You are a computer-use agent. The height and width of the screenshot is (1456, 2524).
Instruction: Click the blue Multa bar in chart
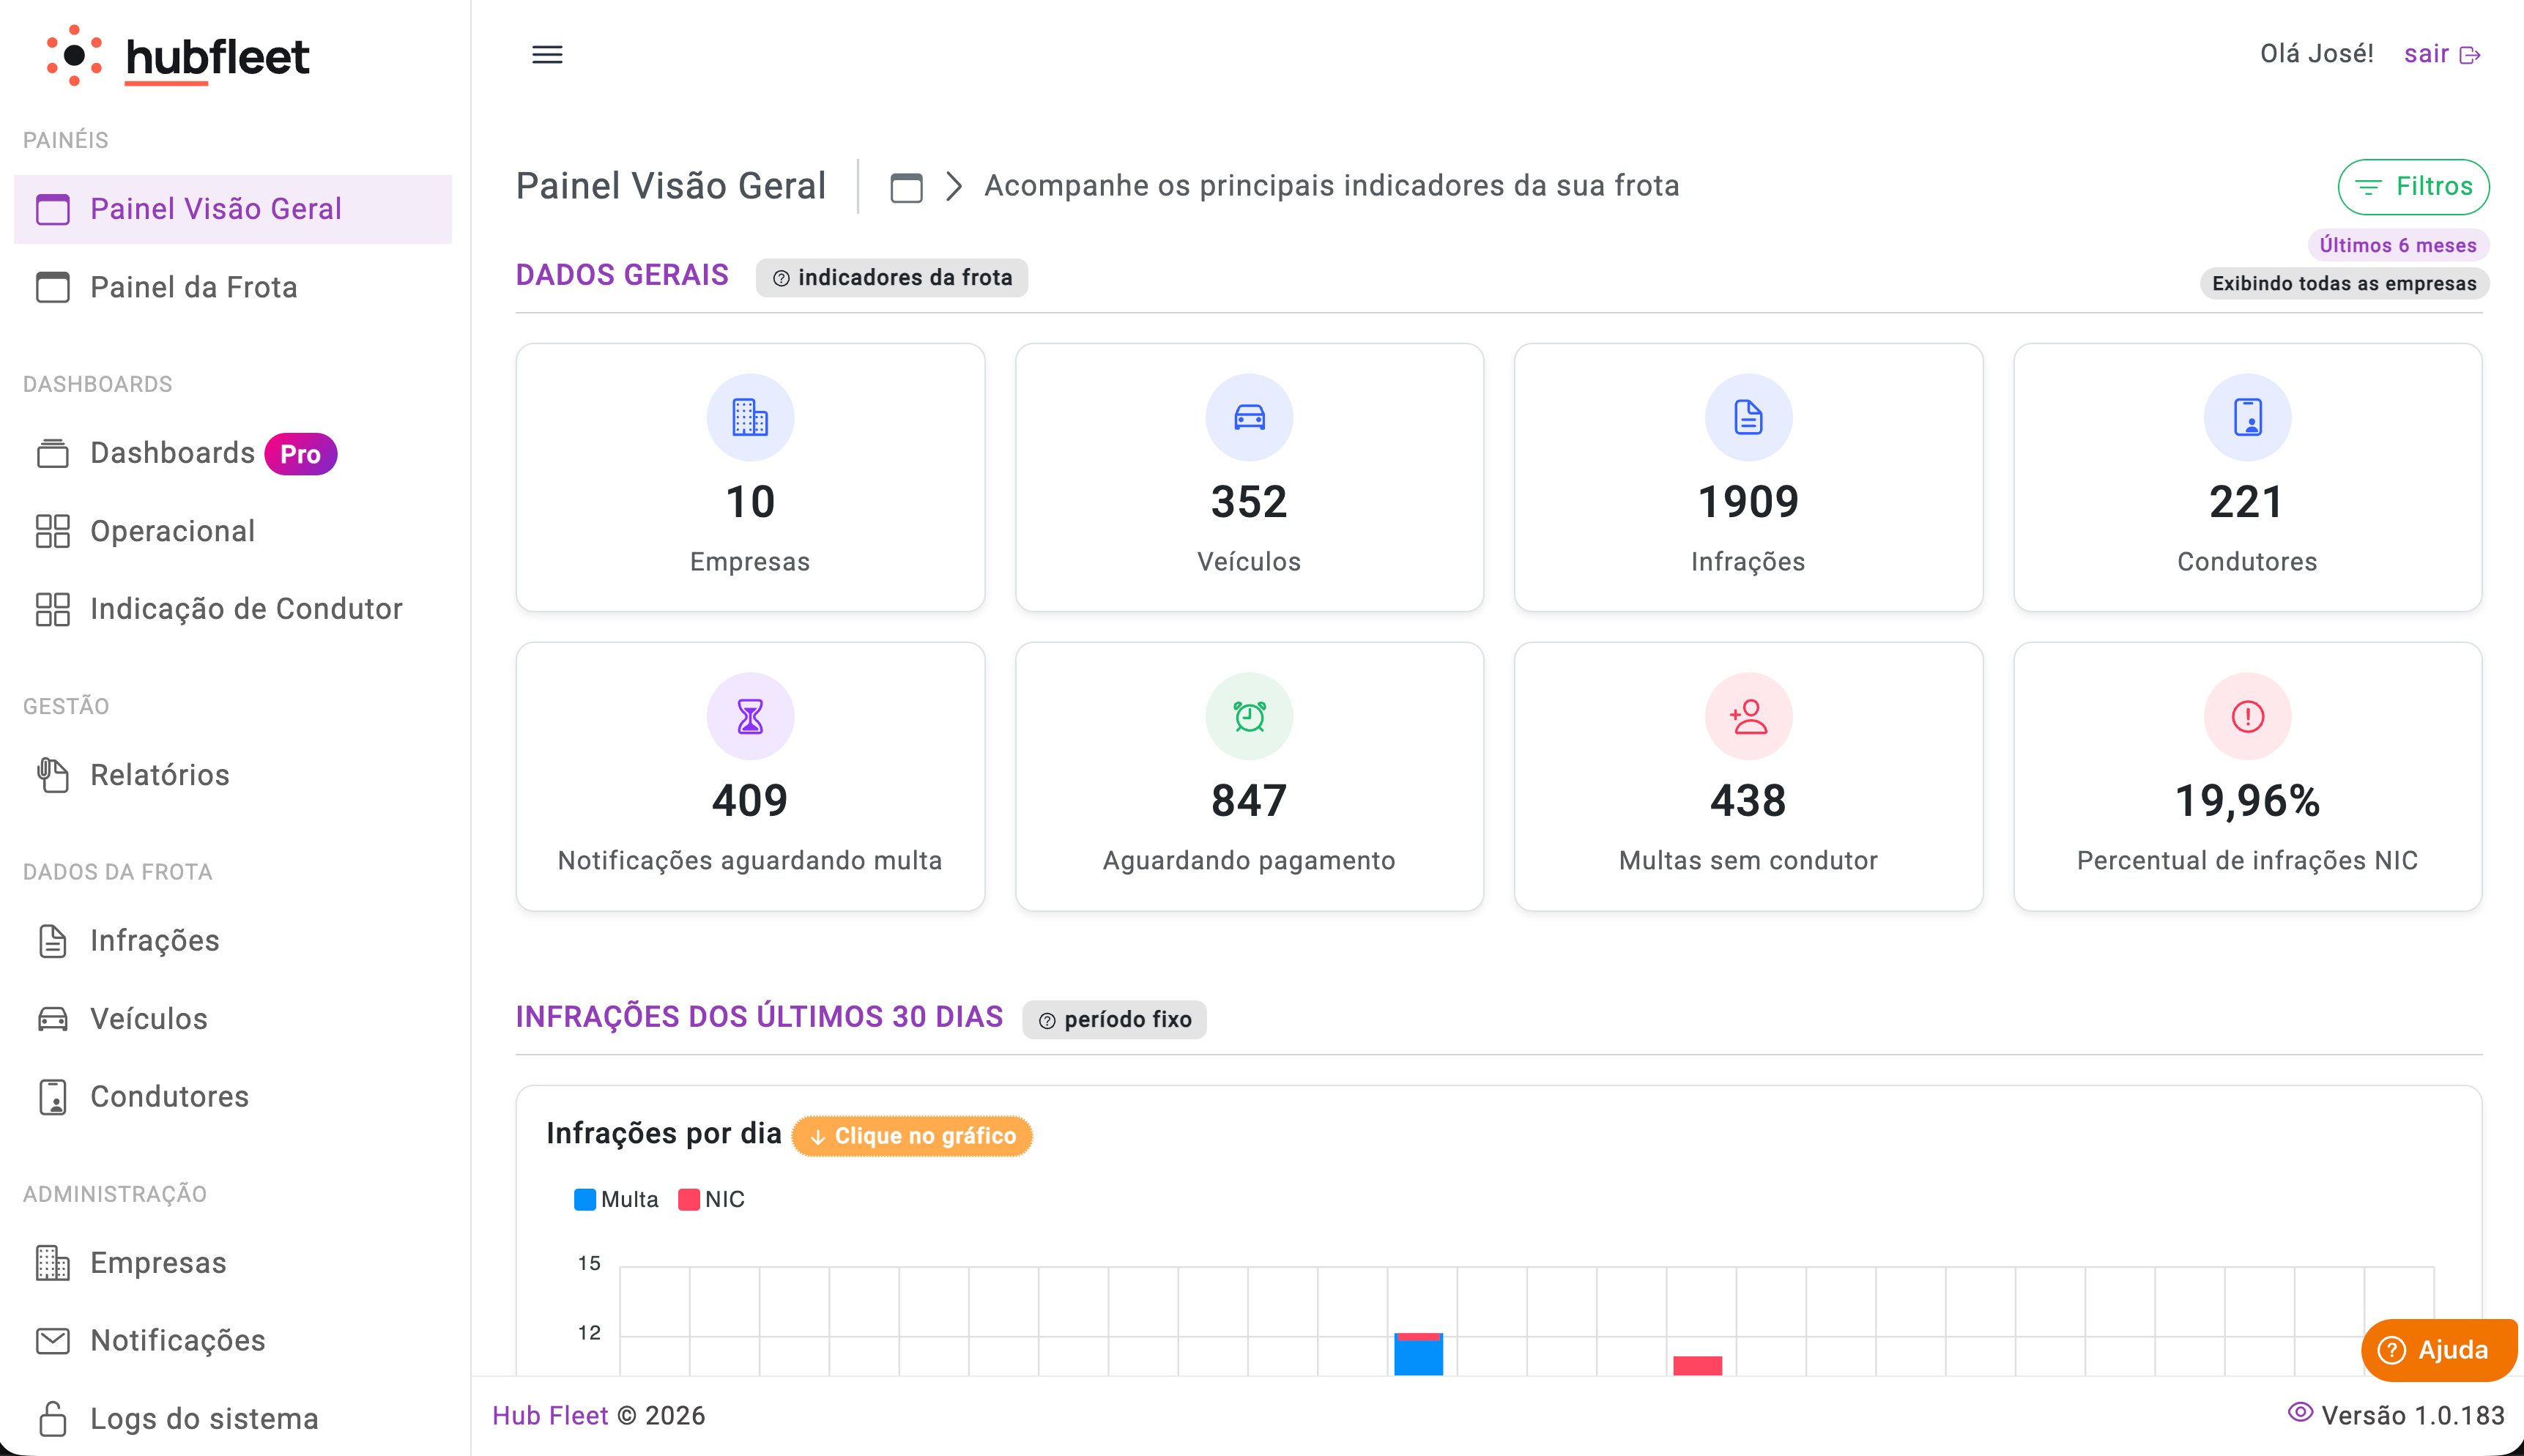[1418, 1358]
